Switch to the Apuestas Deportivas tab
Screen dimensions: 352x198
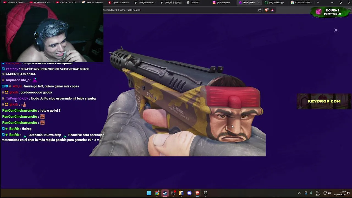pos(119,2)
